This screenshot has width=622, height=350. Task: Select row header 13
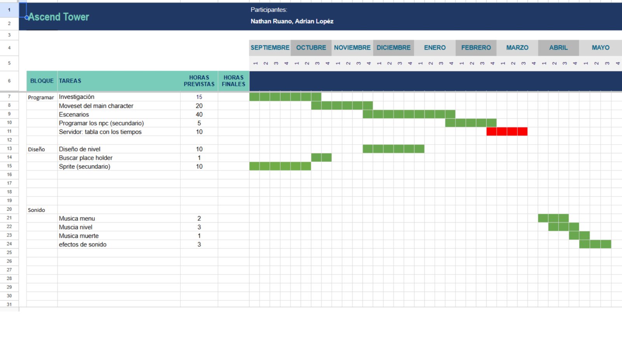click(9, 149)
